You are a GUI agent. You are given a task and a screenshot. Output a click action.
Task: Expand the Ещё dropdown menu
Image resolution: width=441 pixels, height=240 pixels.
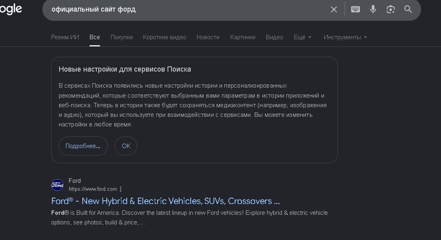[x=302, y=37]
